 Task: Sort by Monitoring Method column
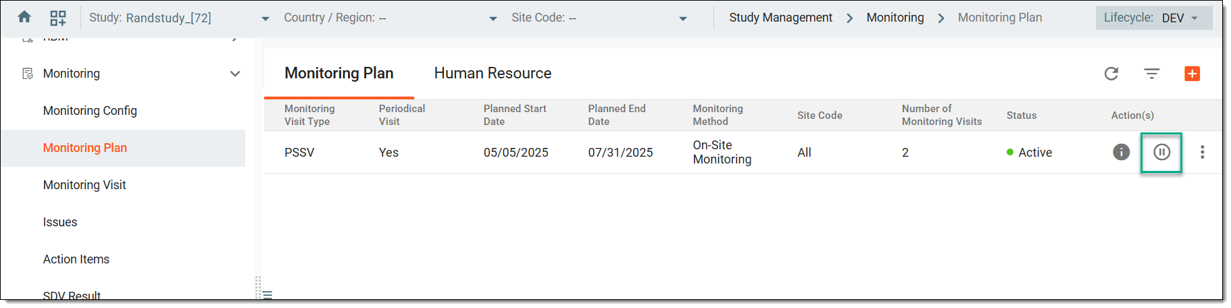(718, 115)
